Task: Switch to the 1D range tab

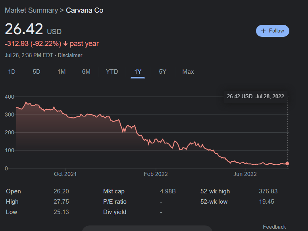Action: pyautogui.click(x=12, y=72)
